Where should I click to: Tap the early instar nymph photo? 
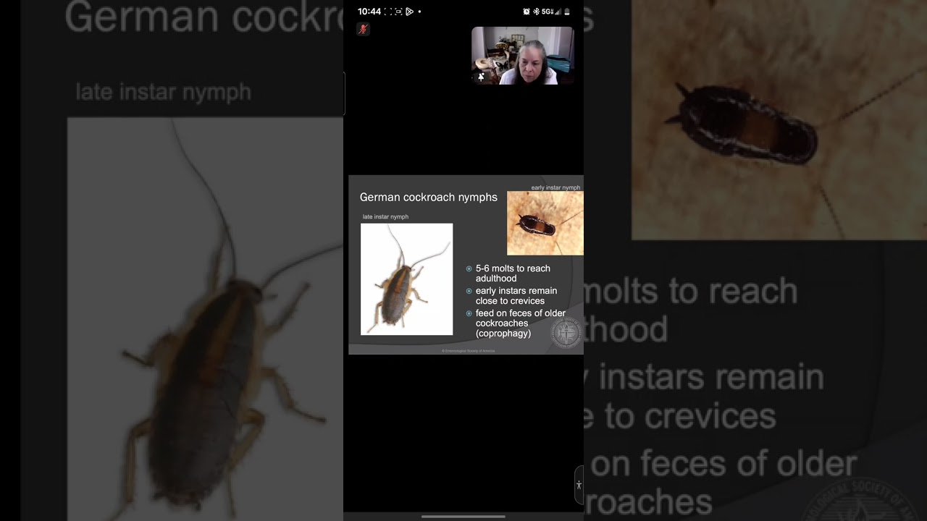click(x=545, y=223)
